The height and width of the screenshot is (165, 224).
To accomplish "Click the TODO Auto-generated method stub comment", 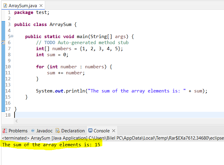I will click(82, 43).
